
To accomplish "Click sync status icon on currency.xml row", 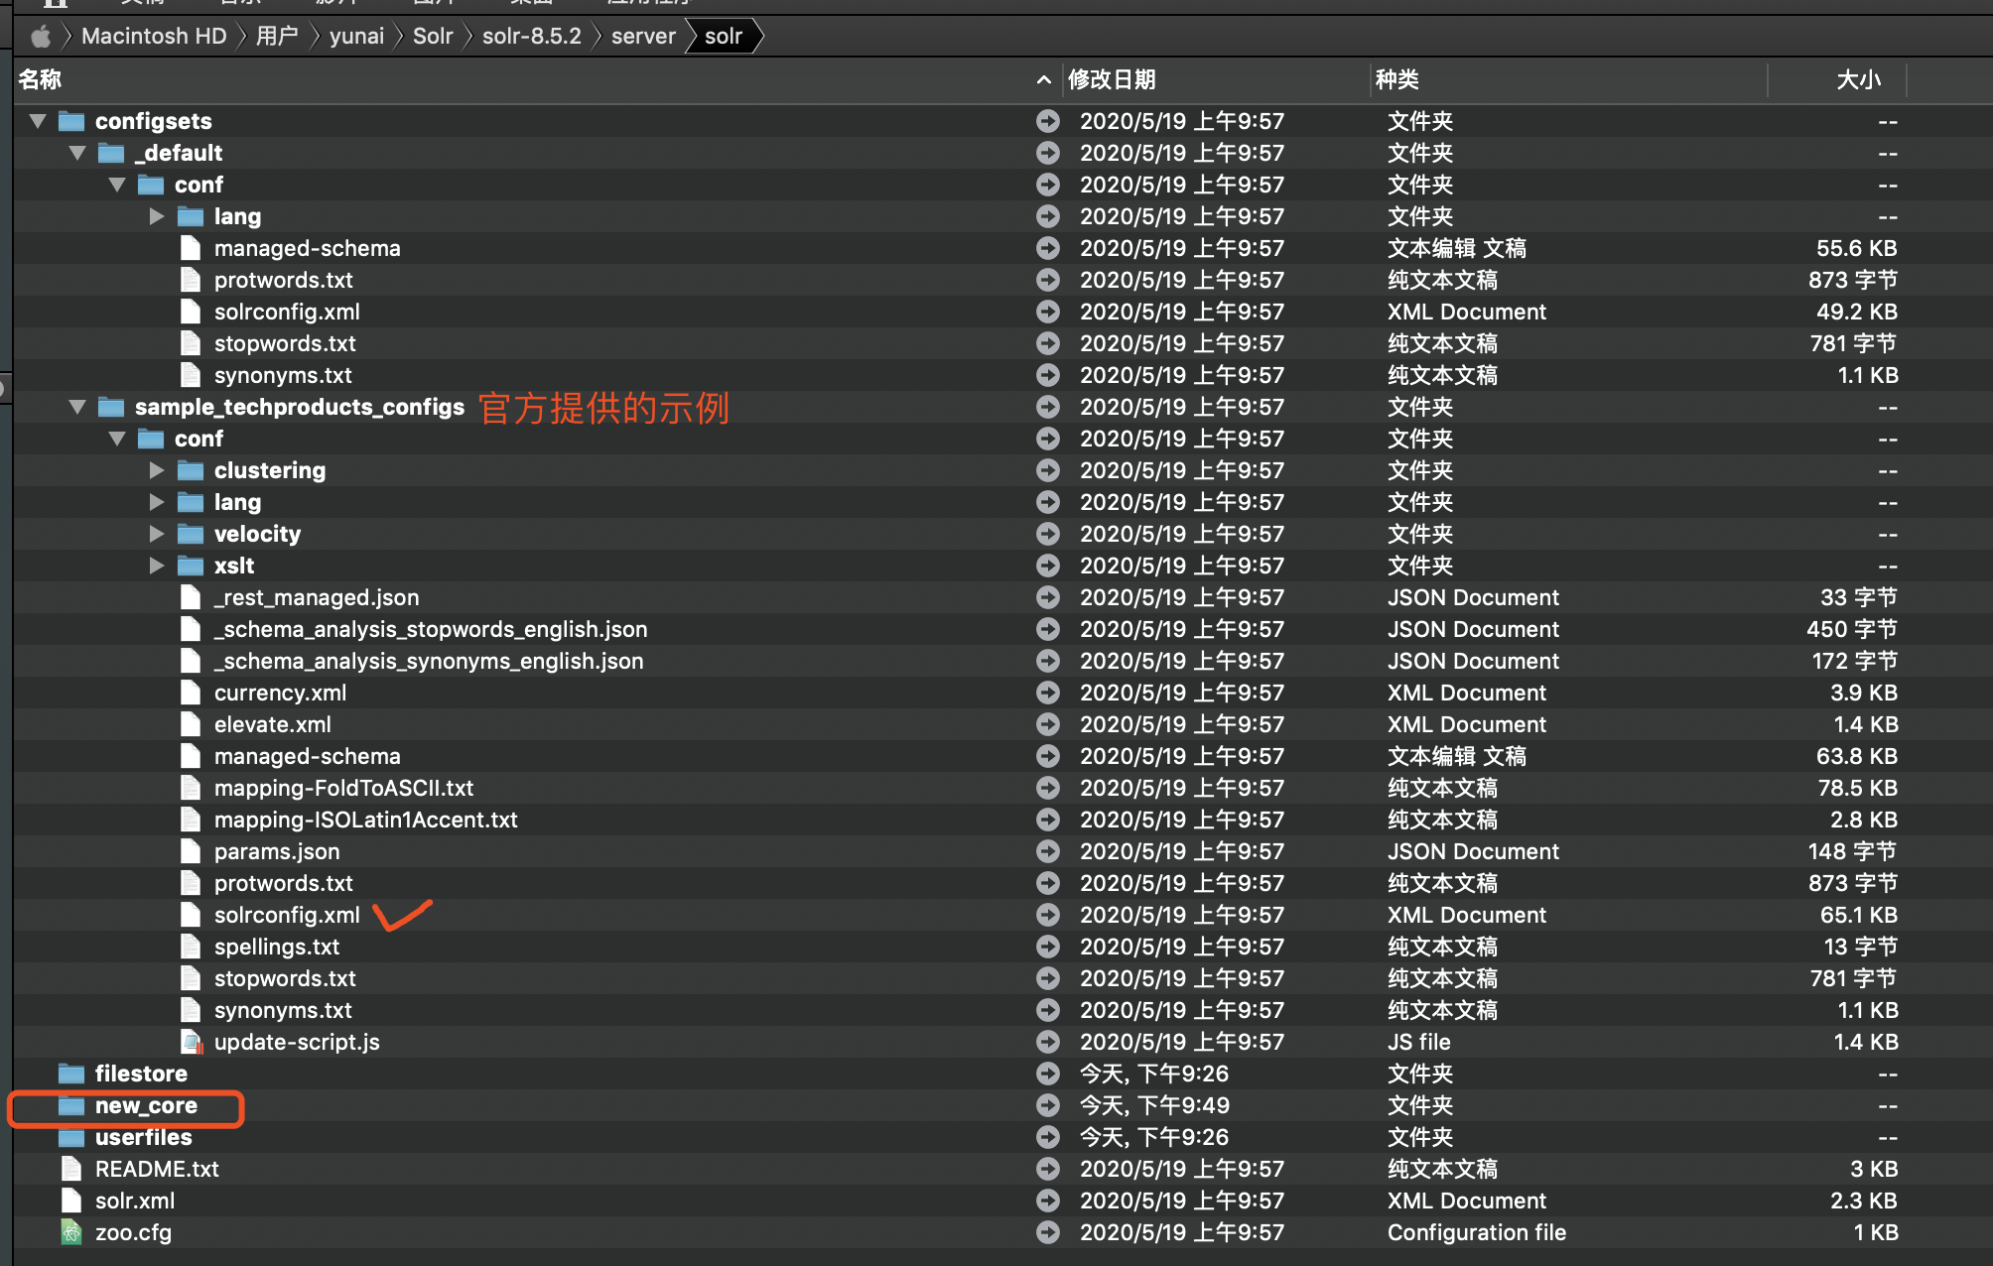I will [1047, 693].
